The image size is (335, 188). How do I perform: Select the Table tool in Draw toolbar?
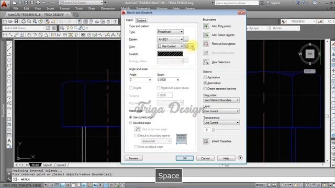9,135
